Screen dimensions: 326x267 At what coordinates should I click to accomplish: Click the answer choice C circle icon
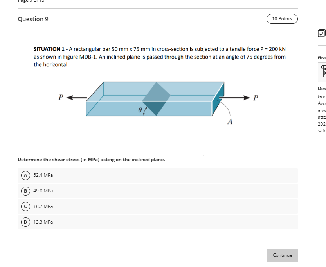(25, 206)
